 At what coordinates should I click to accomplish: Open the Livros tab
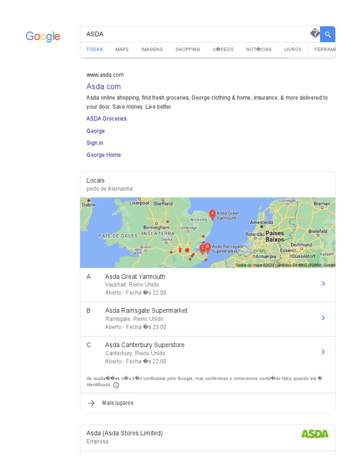point(293,49)
